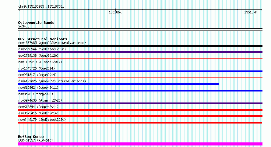271x147 pixels.
Task: Click the Cytogenetic Bands track title
Action: [x=36, y=23]
